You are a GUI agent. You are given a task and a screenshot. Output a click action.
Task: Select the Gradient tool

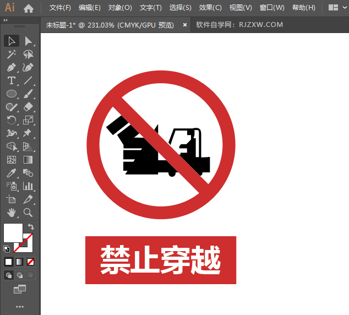pos(28,160)
